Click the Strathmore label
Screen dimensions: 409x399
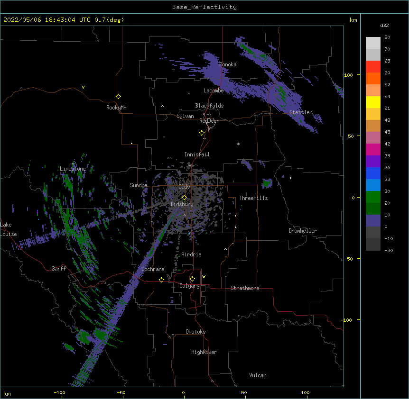point(245,288)
